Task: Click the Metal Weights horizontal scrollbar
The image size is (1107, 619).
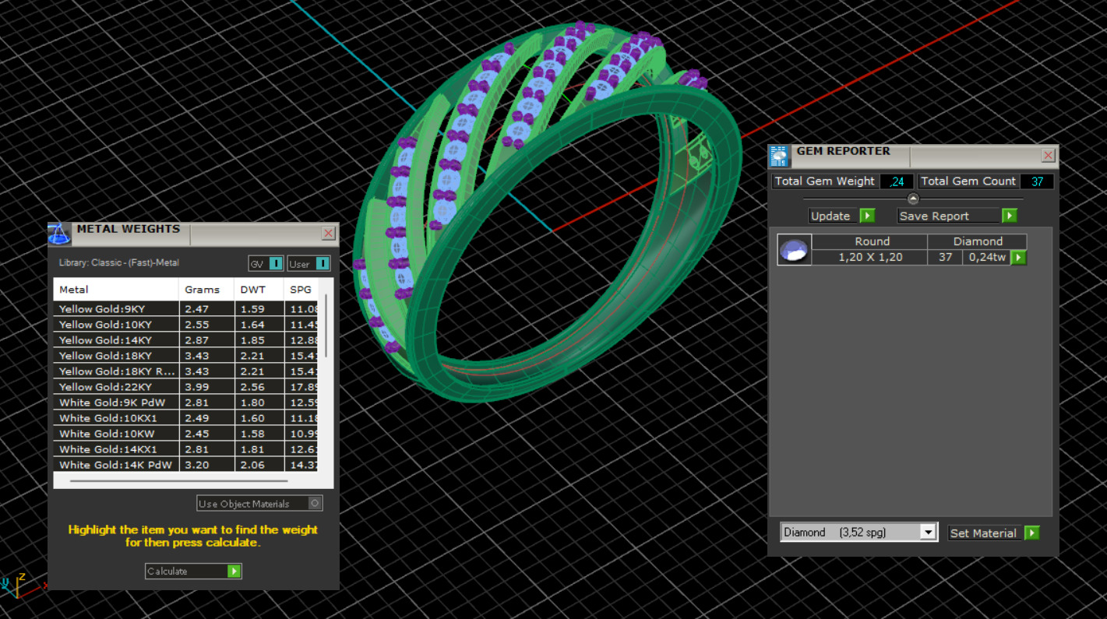Action: click(x=178, y=481)
